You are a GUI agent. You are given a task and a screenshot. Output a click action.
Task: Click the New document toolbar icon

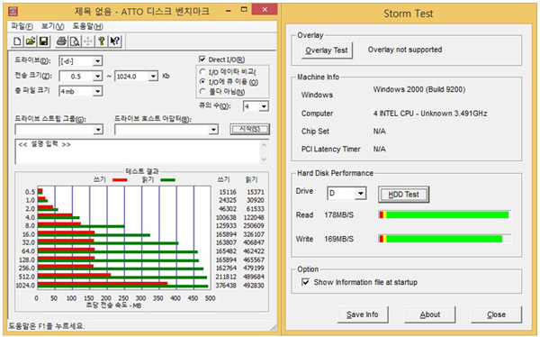click(x=17, y=41)
